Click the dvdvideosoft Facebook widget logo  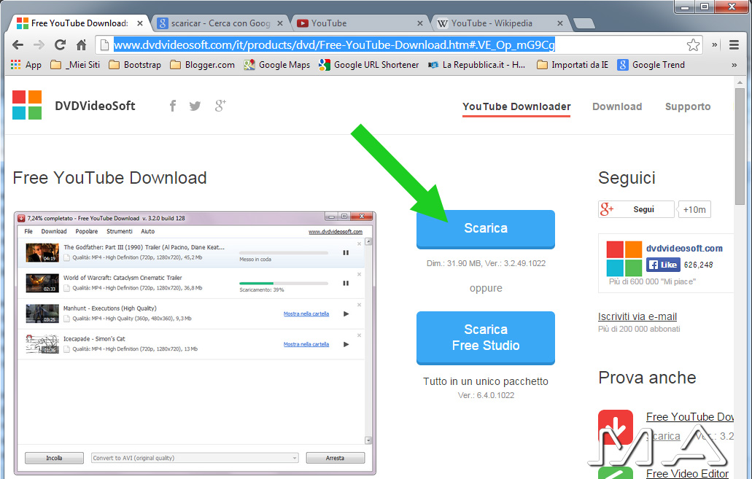click(624, 258)
